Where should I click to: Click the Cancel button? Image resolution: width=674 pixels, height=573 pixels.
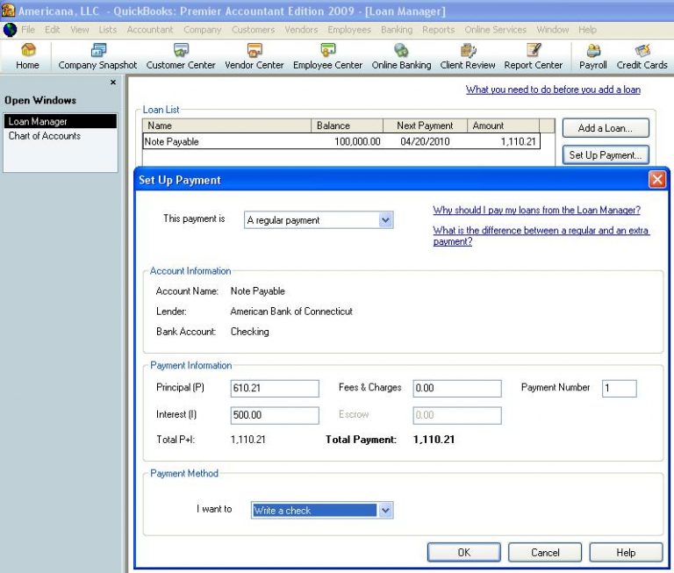click(x=545, y=552)
